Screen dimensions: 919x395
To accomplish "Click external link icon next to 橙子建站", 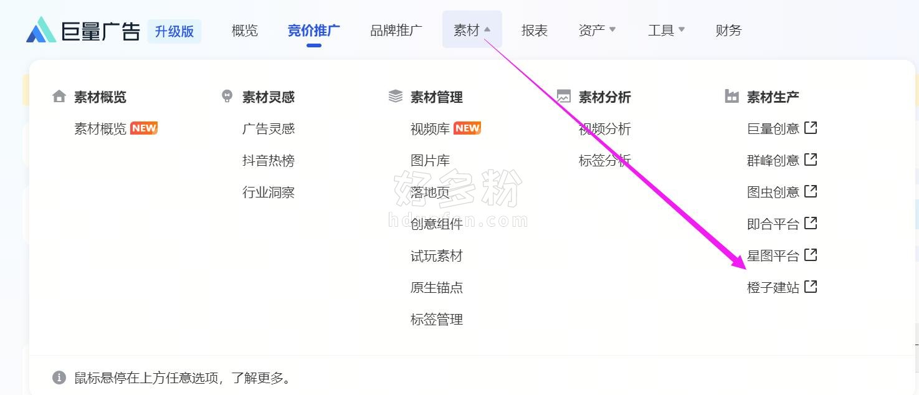I will tap(811, 287).
